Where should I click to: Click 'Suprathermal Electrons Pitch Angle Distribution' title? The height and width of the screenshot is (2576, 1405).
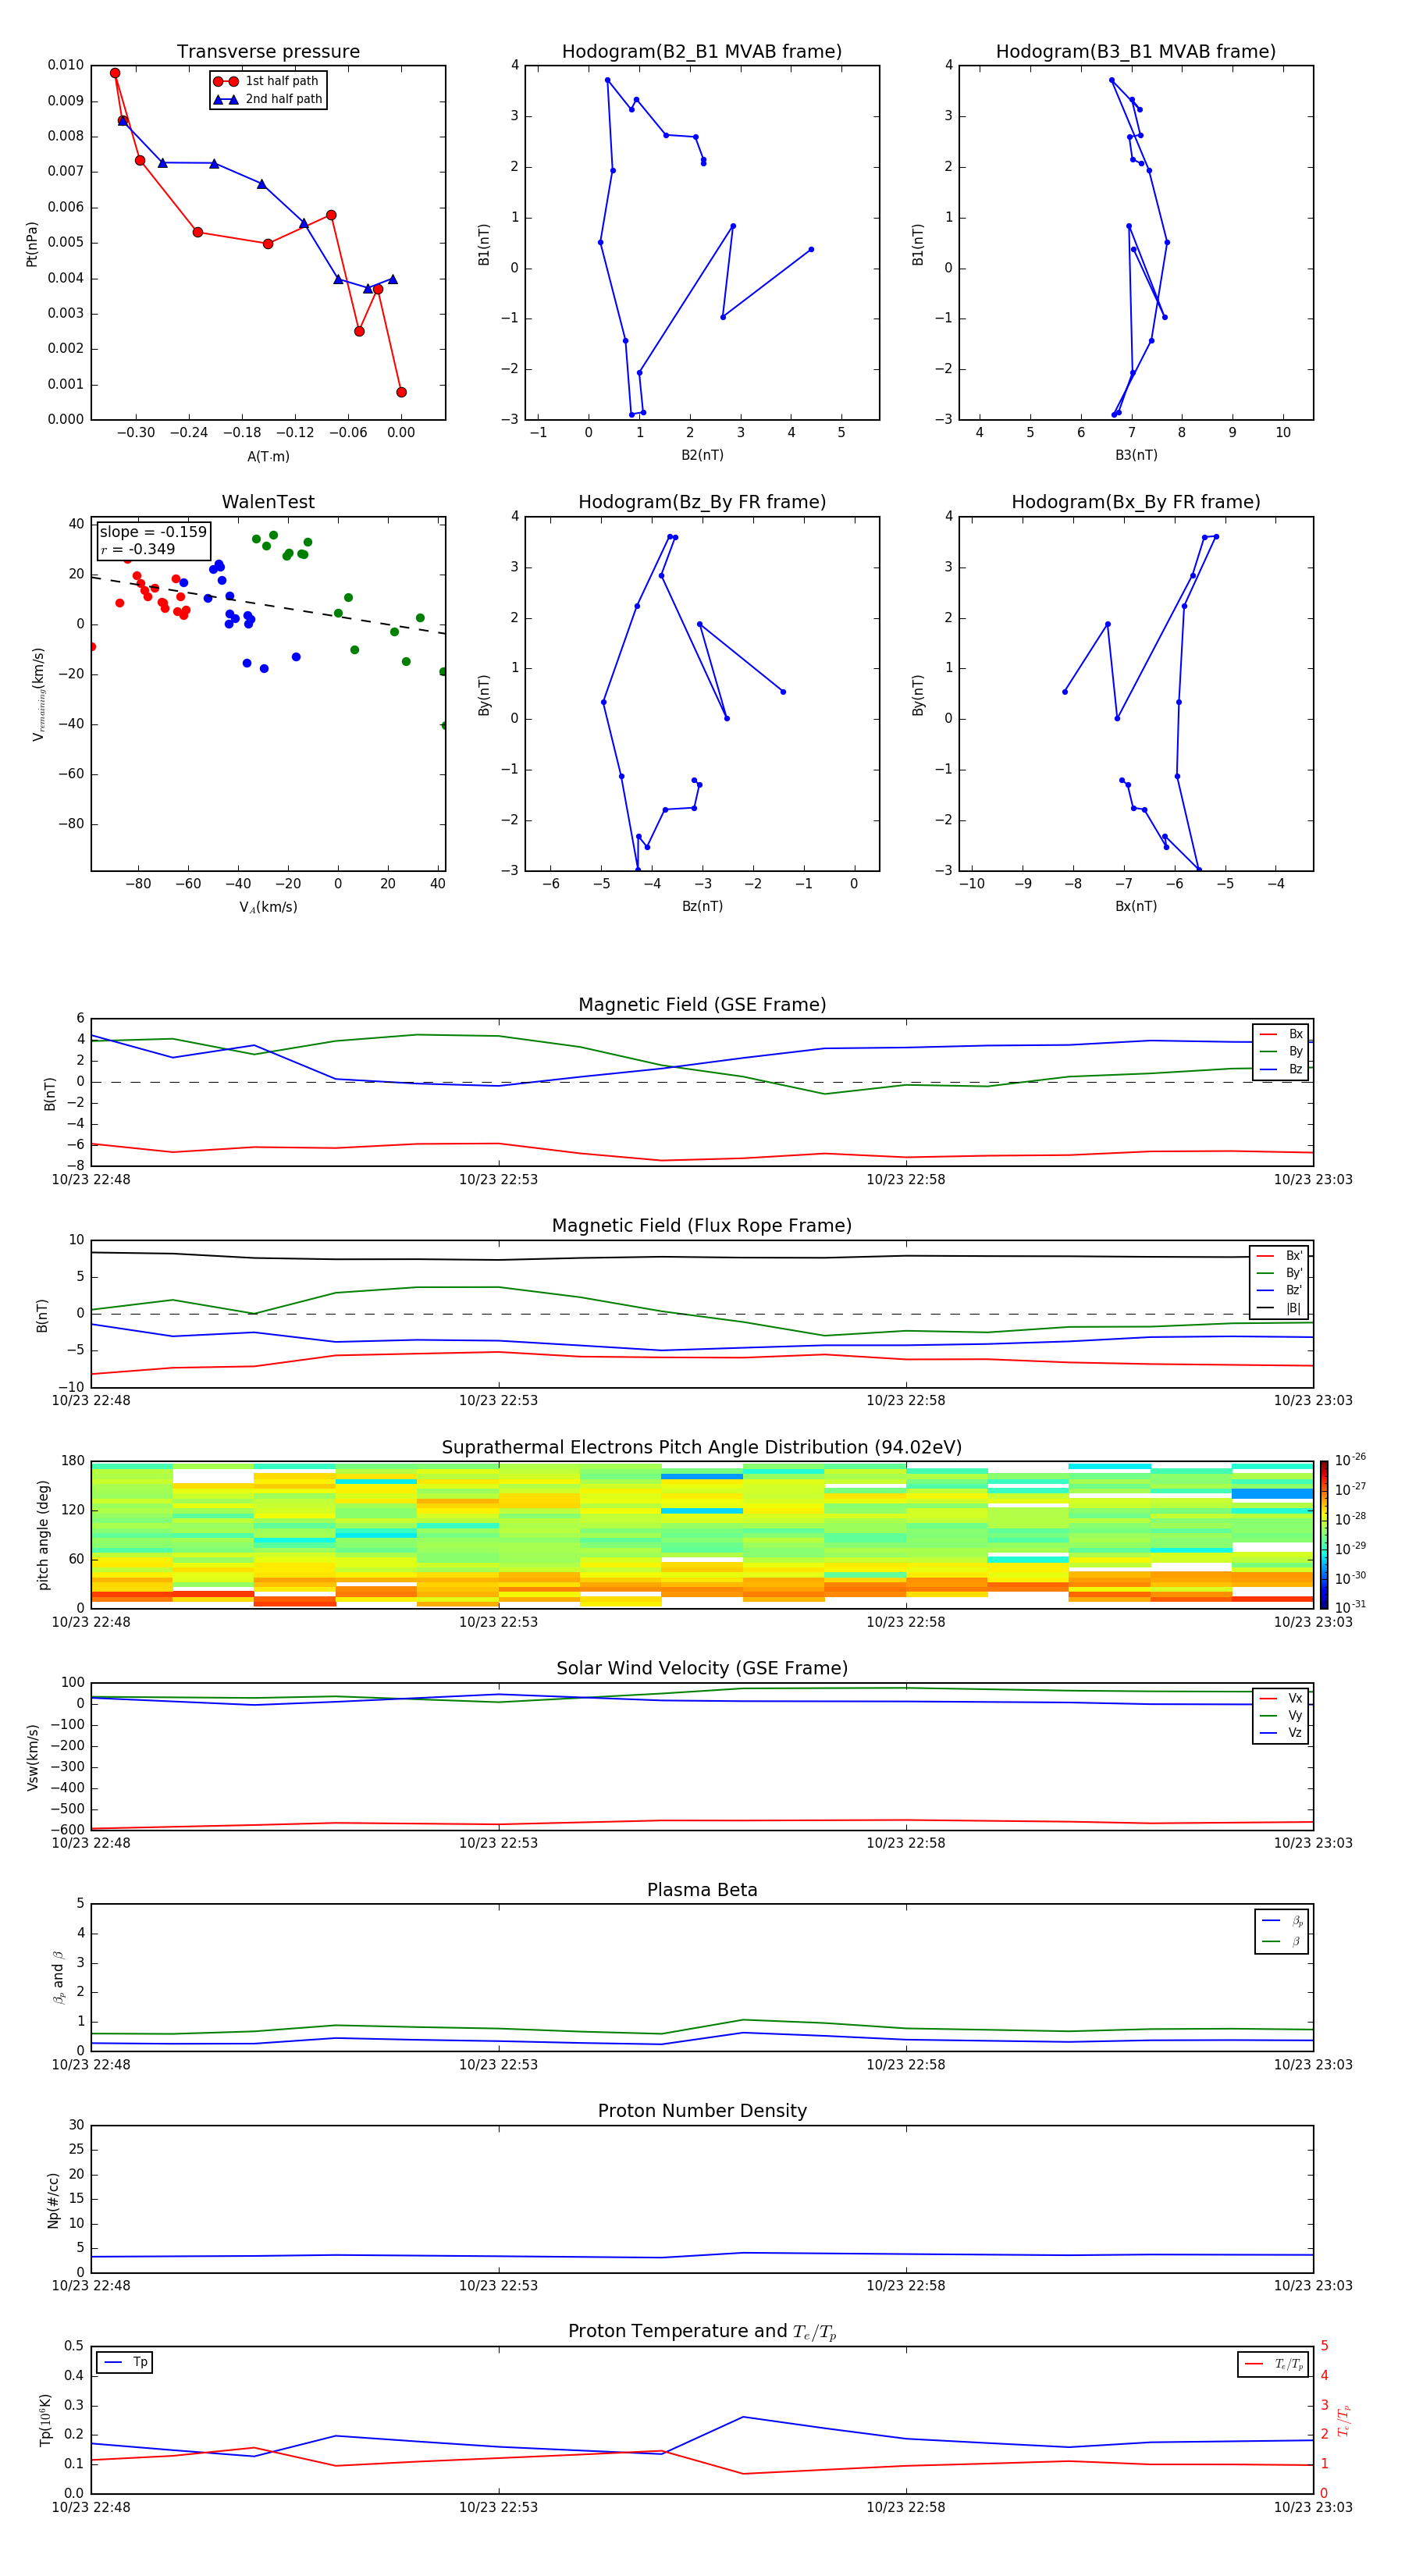point(702,1448)
